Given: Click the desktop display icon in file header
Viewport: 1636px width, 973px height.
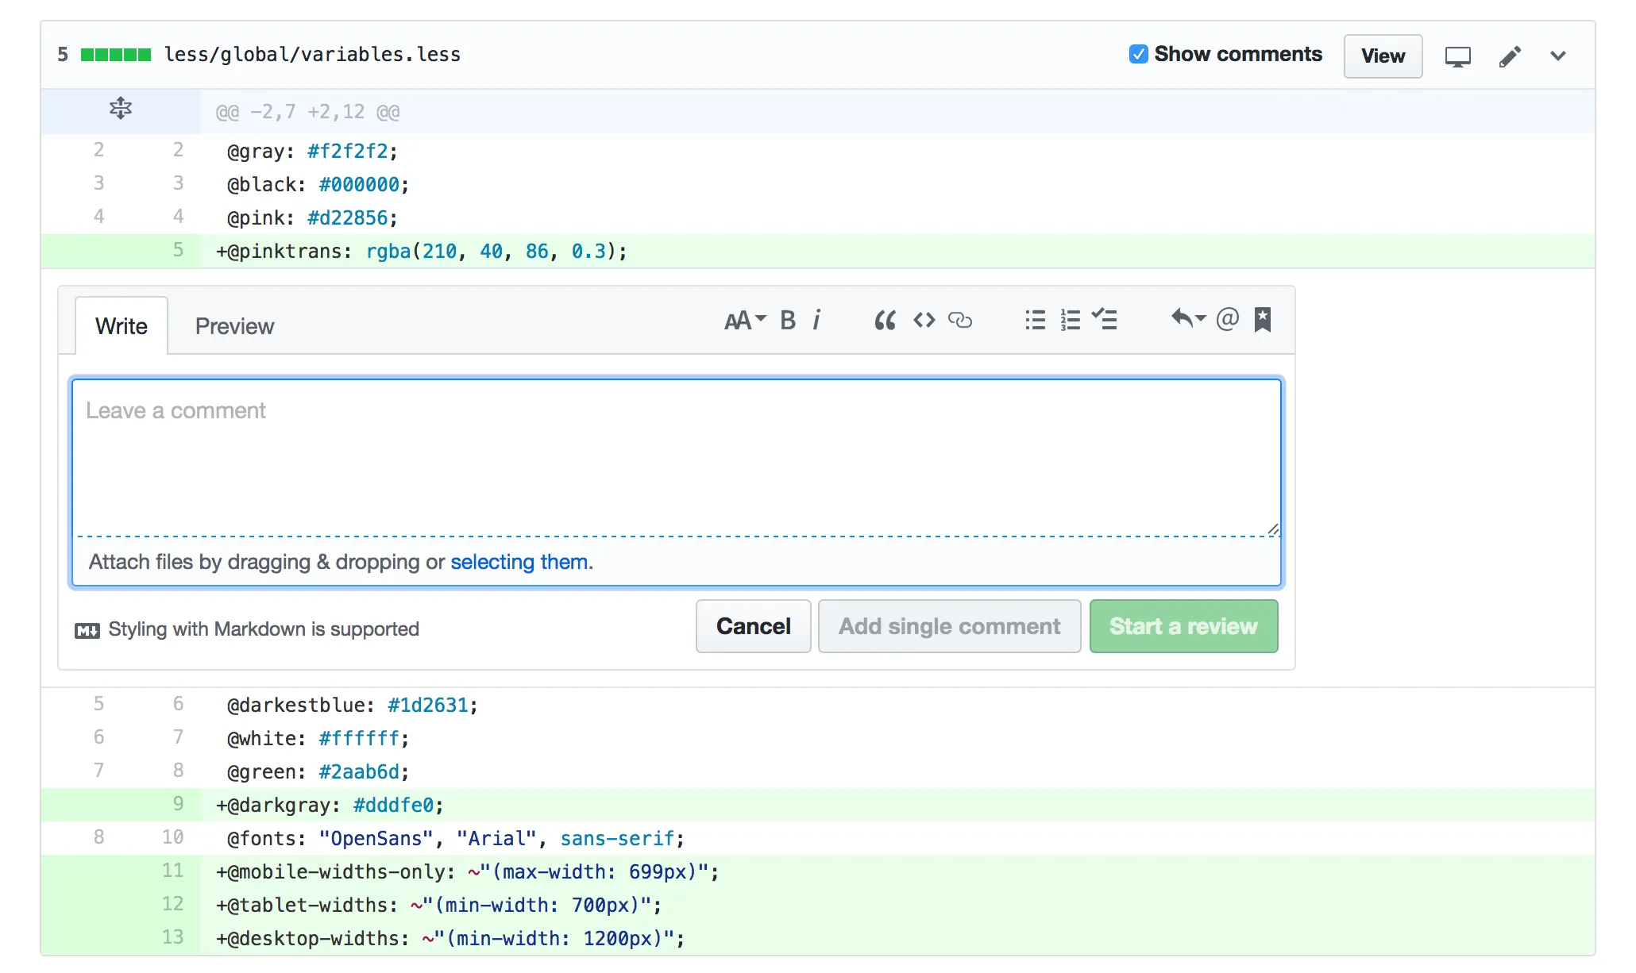Looking at the screenshot, I should pos(1457,56).
